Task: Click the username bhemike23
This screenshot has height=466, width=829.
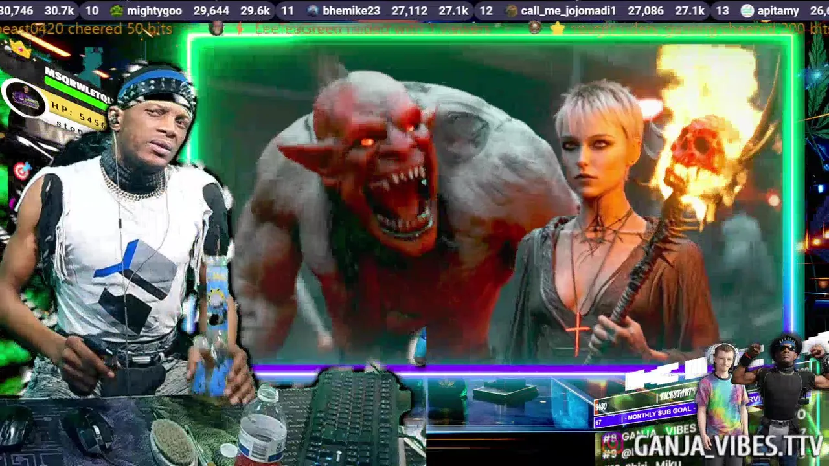Action: (351, 10)
